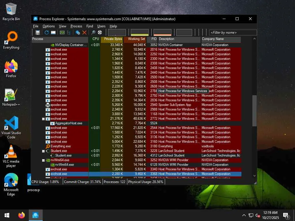
Task: Open the Users menu
Action: pos(101,26)
